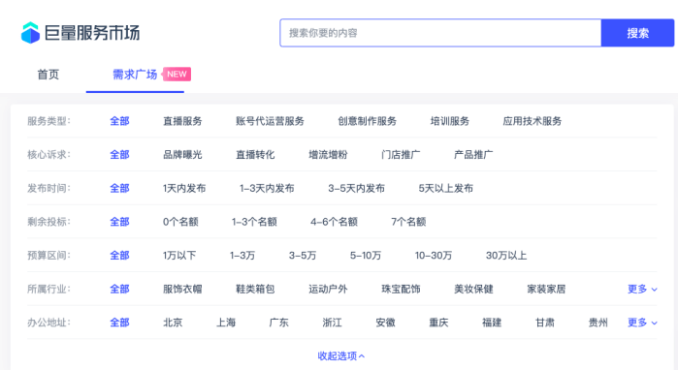Click the NEW badge beside 需求广场
The width and height of the screenshot is (678, 370).
coord(177,75)
